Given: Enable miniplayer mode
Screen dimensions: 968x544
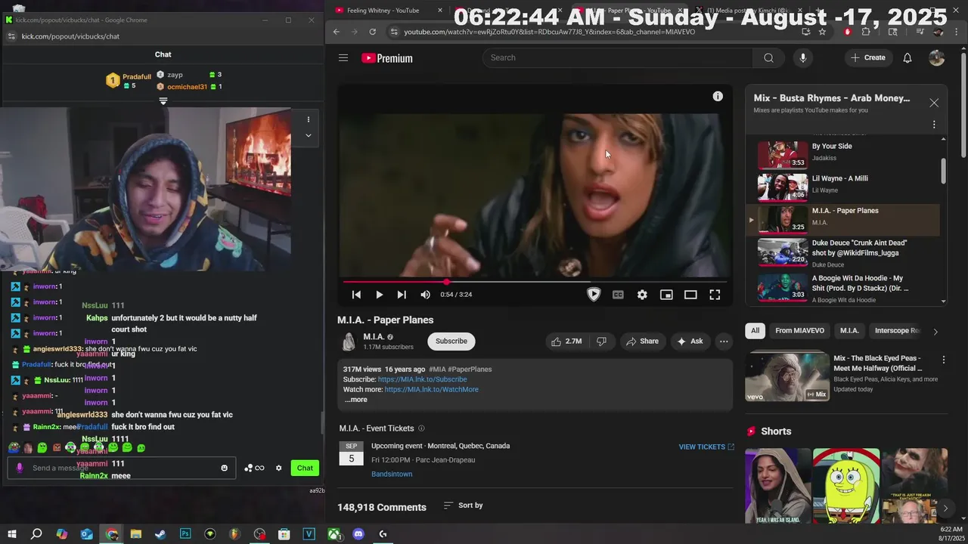Looking at the screenshot, I should (666, 295).
